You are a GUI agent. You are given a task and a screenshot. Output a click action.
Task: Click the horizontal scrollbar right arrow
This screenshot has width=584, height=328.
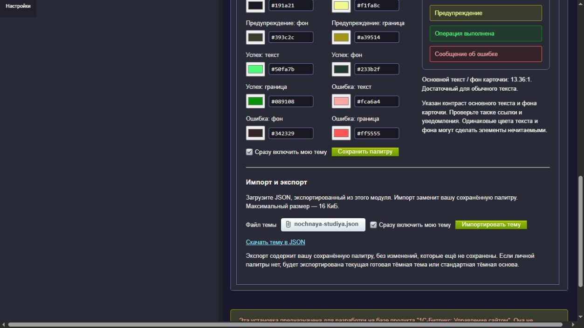pyautogui.click(x=573, y=324)
